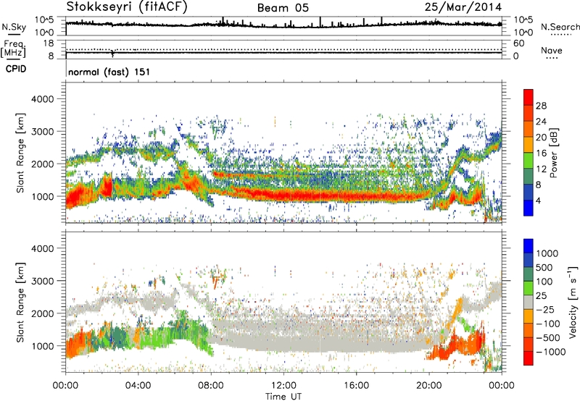Select the date '25/Mar/2014'
The height and width of the screenshot is (401, 580).
point(463,7)
